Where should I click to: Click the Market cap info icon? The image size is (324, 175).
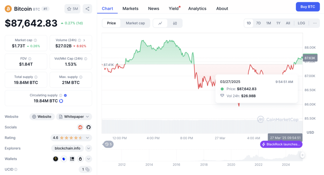click(x=35, y=40)
